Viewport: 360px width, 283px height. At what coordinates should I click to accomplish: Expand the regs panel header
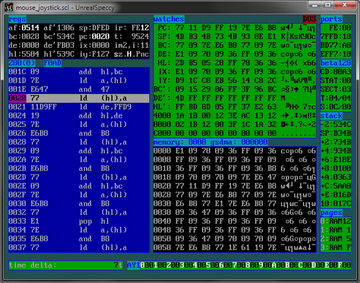coord(17,19)
